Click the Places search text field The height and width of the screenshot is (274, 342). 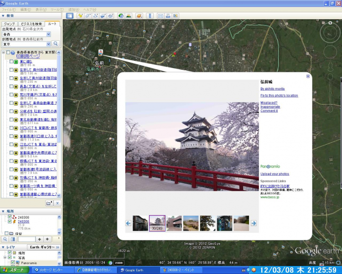(26, 239)
